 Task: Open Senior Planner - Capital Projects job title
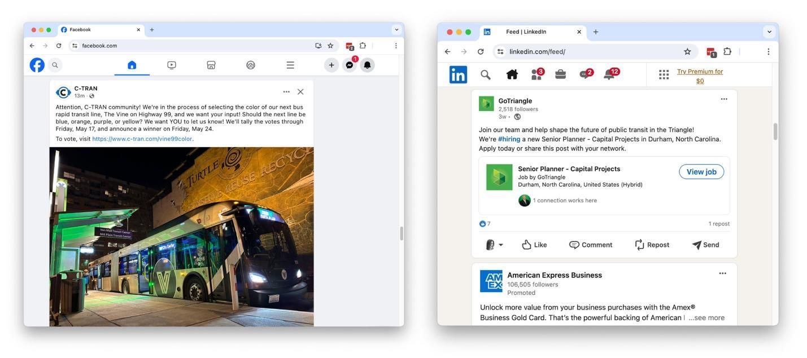pos(569,169)
